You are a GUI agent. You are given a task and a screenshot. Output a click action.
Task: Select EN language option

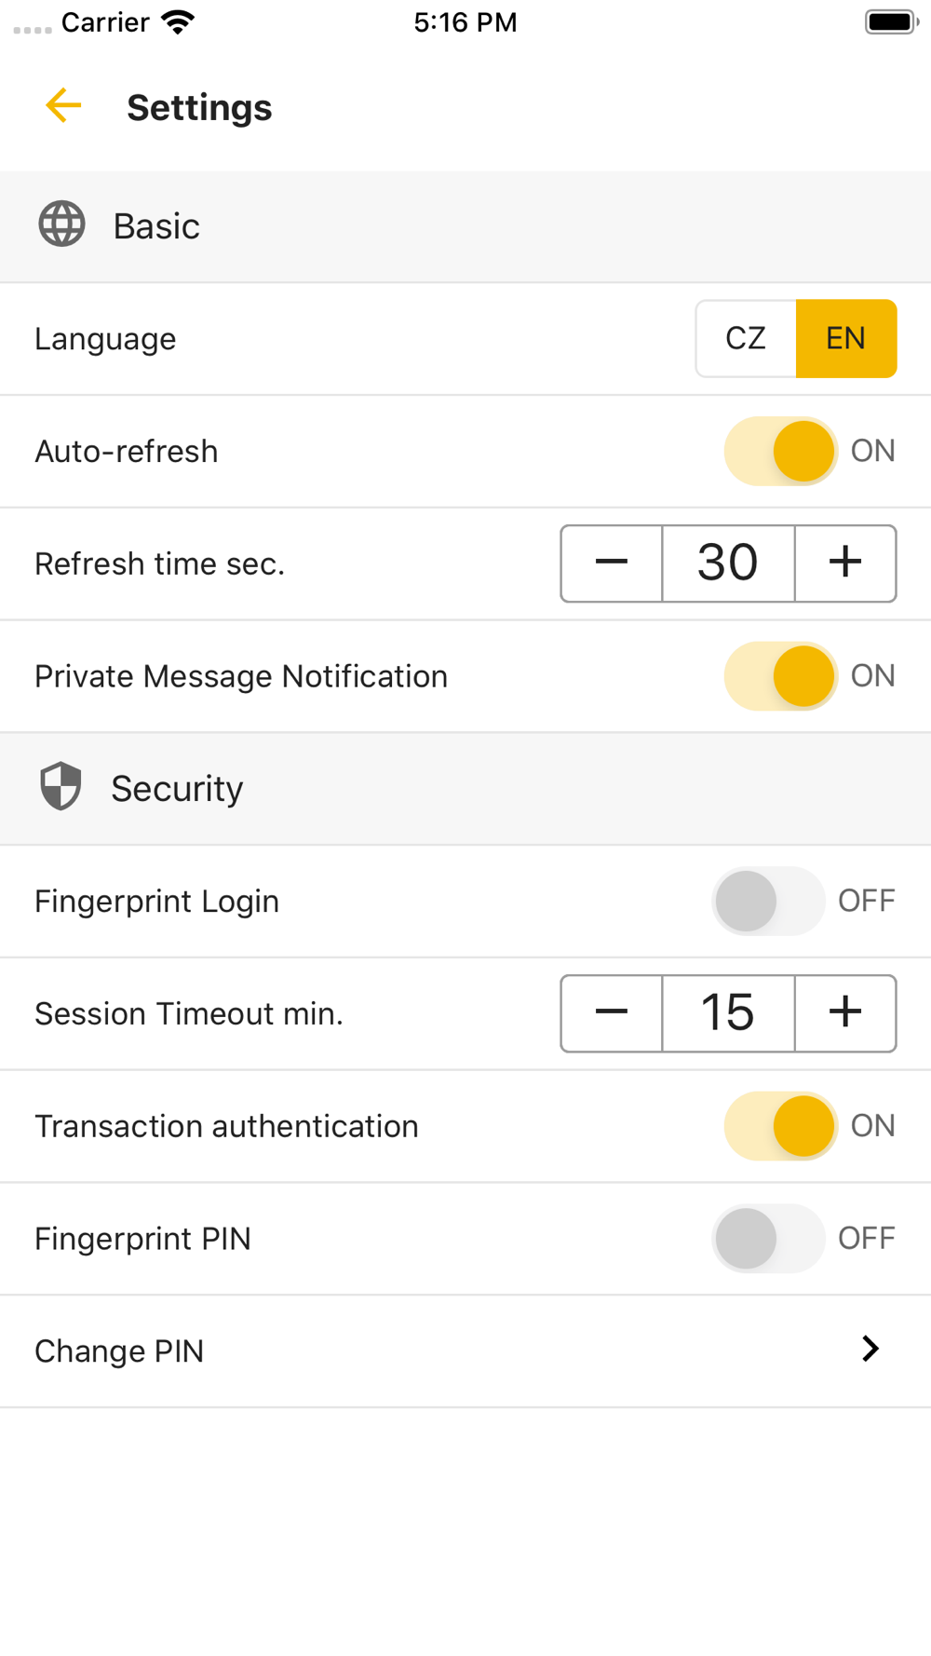pyautogui.click(x=846, y=338)
